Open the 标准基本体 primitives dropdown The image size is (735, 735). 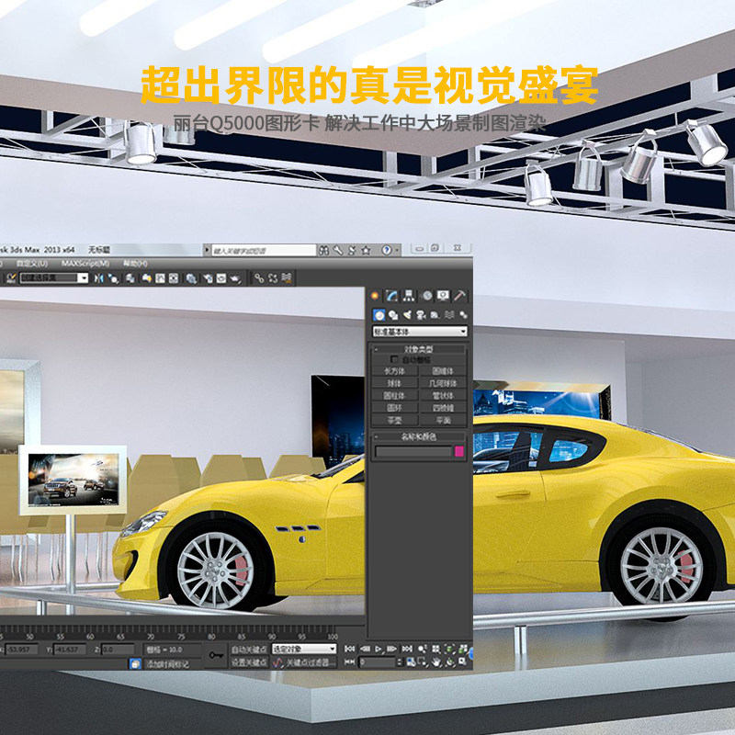pos(420,332)
